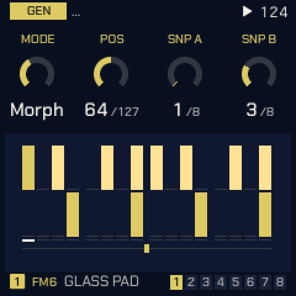Toggle step 16 in the upper sequencer row

[x=265, y=168]
